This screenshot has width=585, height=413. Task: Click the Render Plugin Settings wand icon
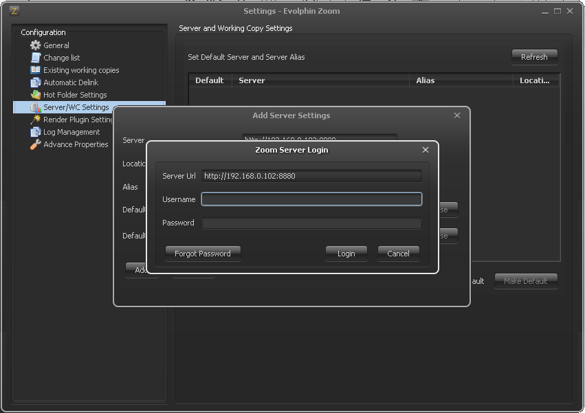36,120
